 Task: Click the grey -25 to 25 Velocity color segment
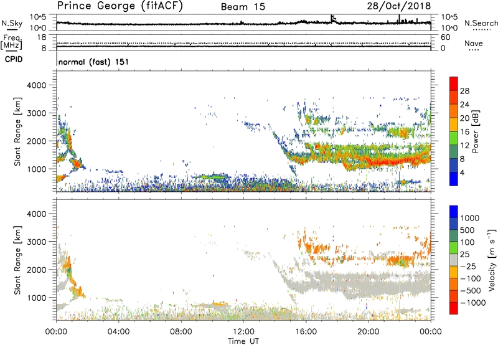click(x=454, y=260)
